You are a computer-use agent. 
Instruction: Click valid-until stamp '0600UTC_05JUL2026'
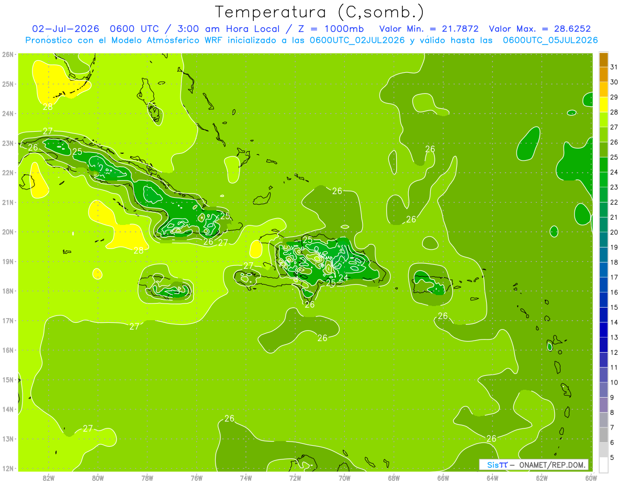coord(550,40)
